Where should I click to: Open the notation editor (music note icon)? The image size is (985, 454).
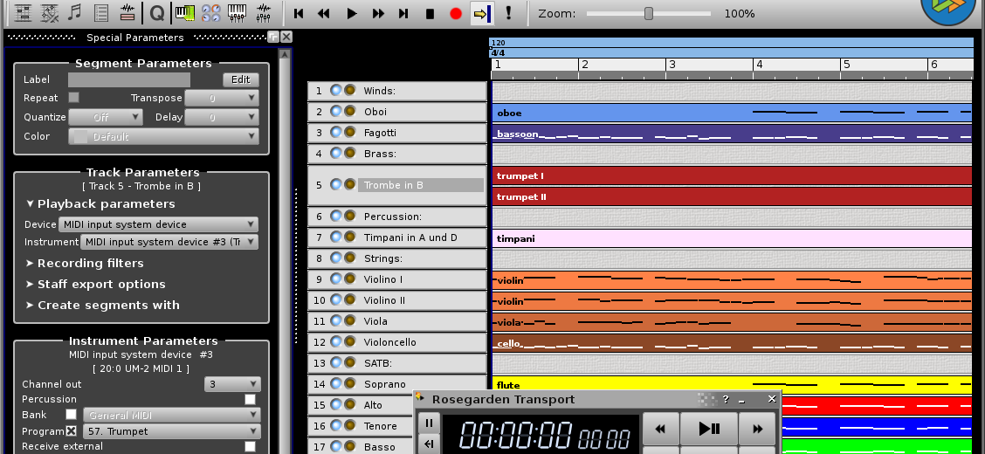point(75,13)
